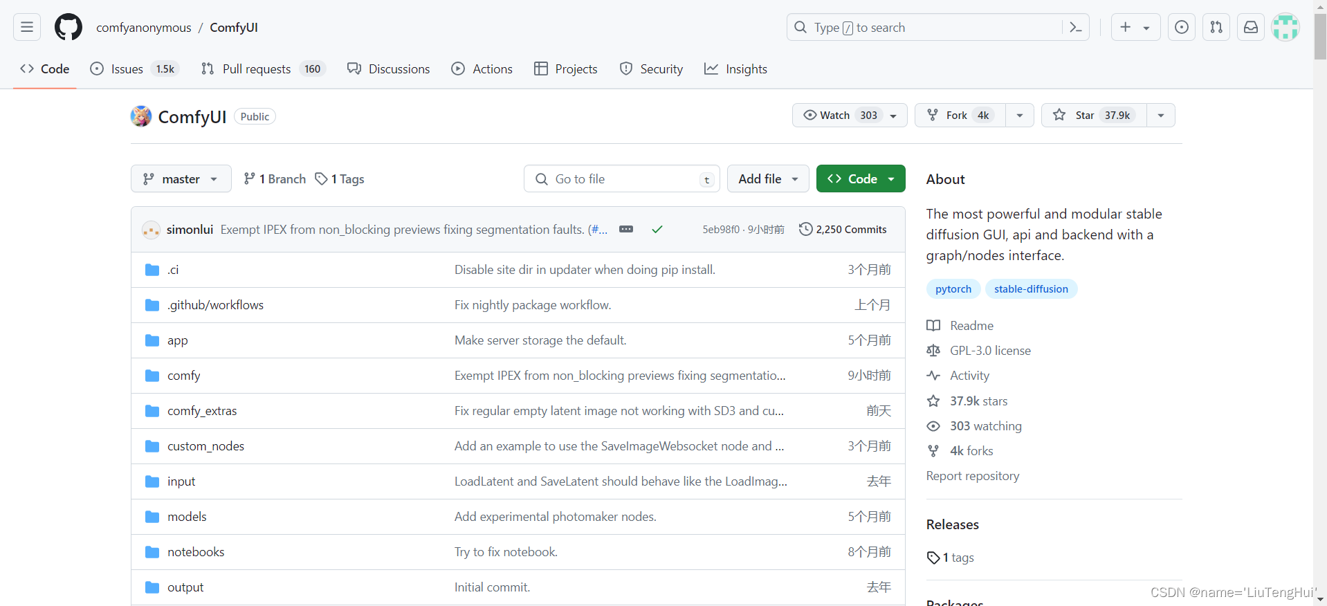Image resolution: width=1327 pixels, height=606 pixels.
Task: View commit status green checkmark
Action: click(x=657, y=229)
